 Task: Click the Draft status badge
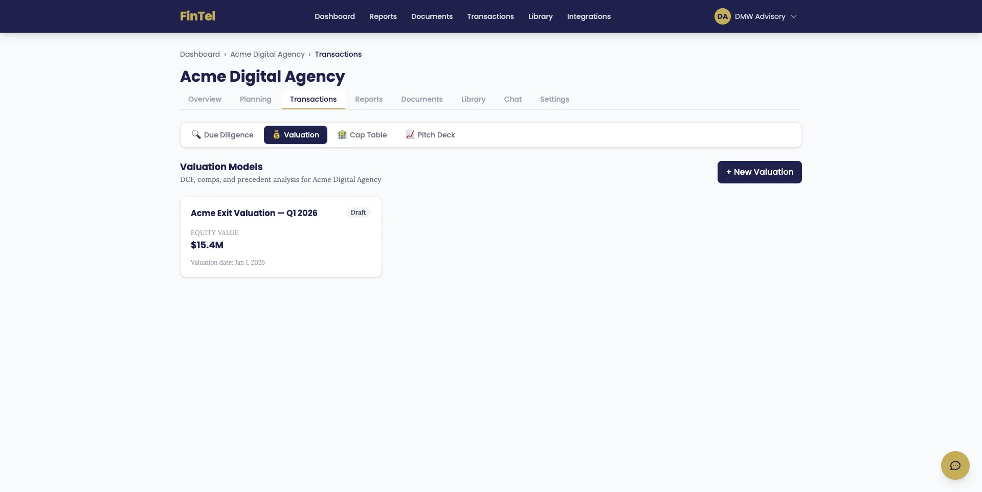click(x=358, y=213)
